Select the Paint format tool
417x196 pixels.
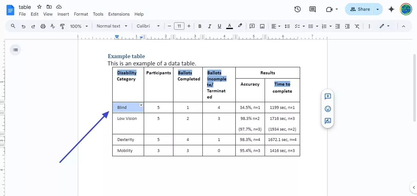click(x=62, y=26)
